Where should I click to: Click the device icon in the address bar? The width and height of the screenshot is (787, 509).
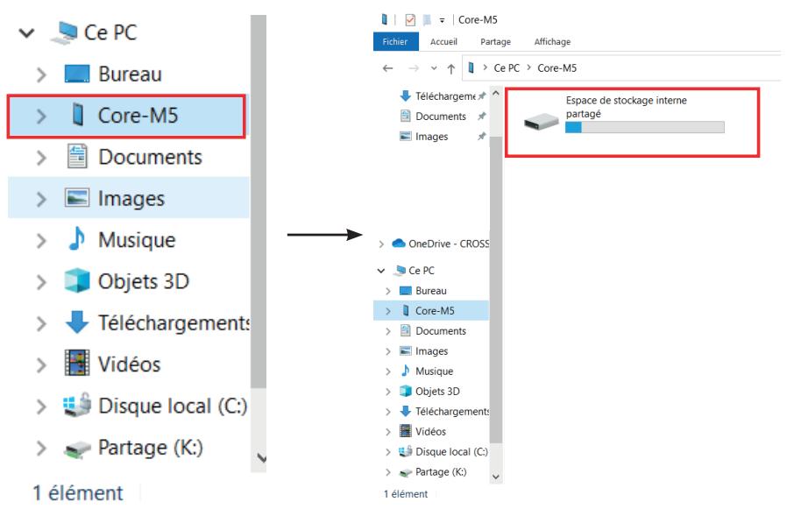pyautogui.click(x=471, y=67)
